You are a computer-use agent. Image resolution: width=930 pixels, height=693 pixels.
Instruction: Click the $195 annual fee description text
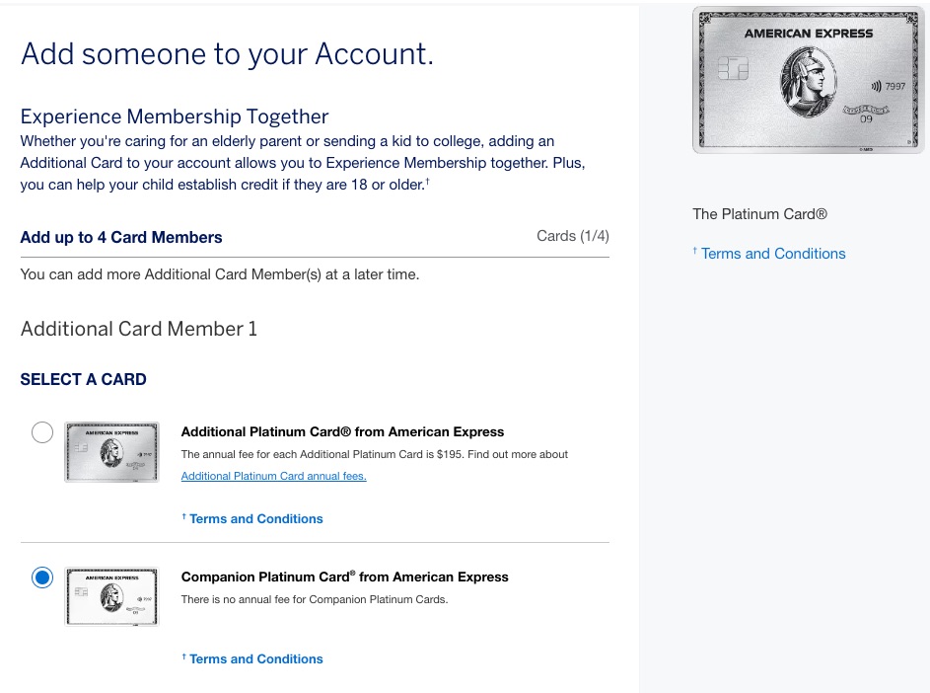tap(375, 454)
